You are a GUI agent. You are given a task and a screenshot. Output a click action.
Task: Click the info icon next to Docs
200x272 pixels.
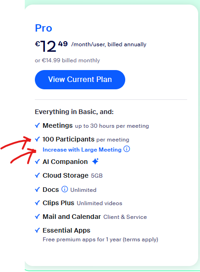click(x=65, y=189)
